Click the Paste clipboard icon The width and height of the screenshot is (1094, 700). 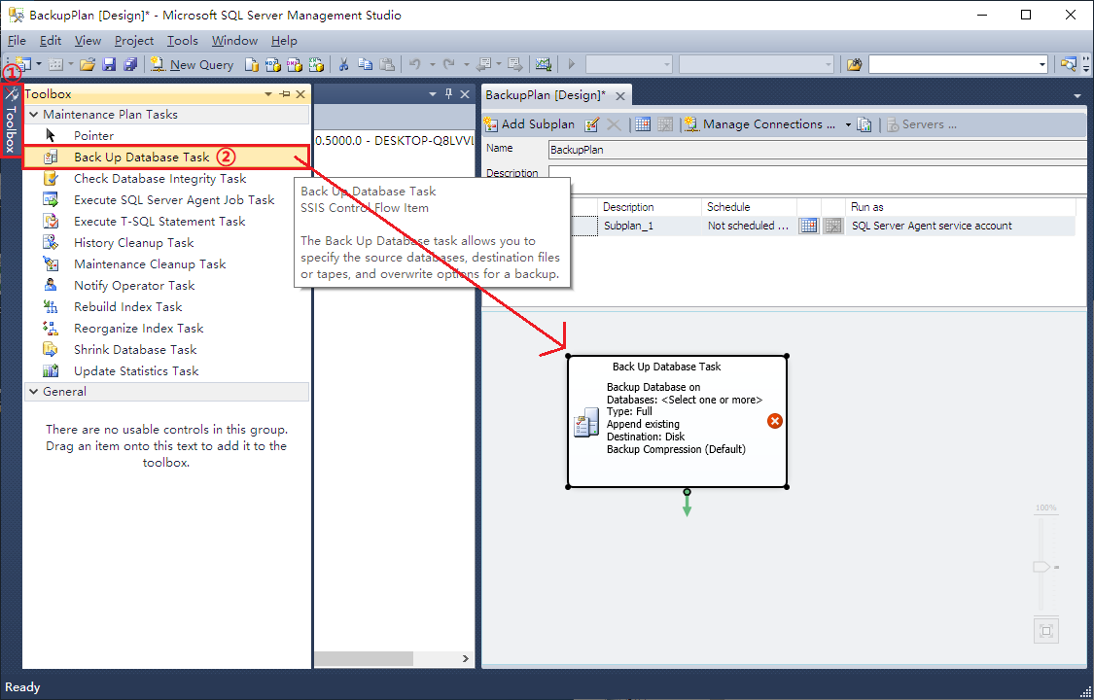coord(386,65)
